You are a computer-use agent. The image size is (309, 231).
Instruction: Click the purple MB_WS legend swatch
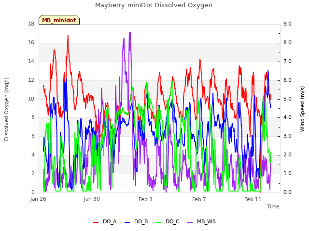coord(190,222)
